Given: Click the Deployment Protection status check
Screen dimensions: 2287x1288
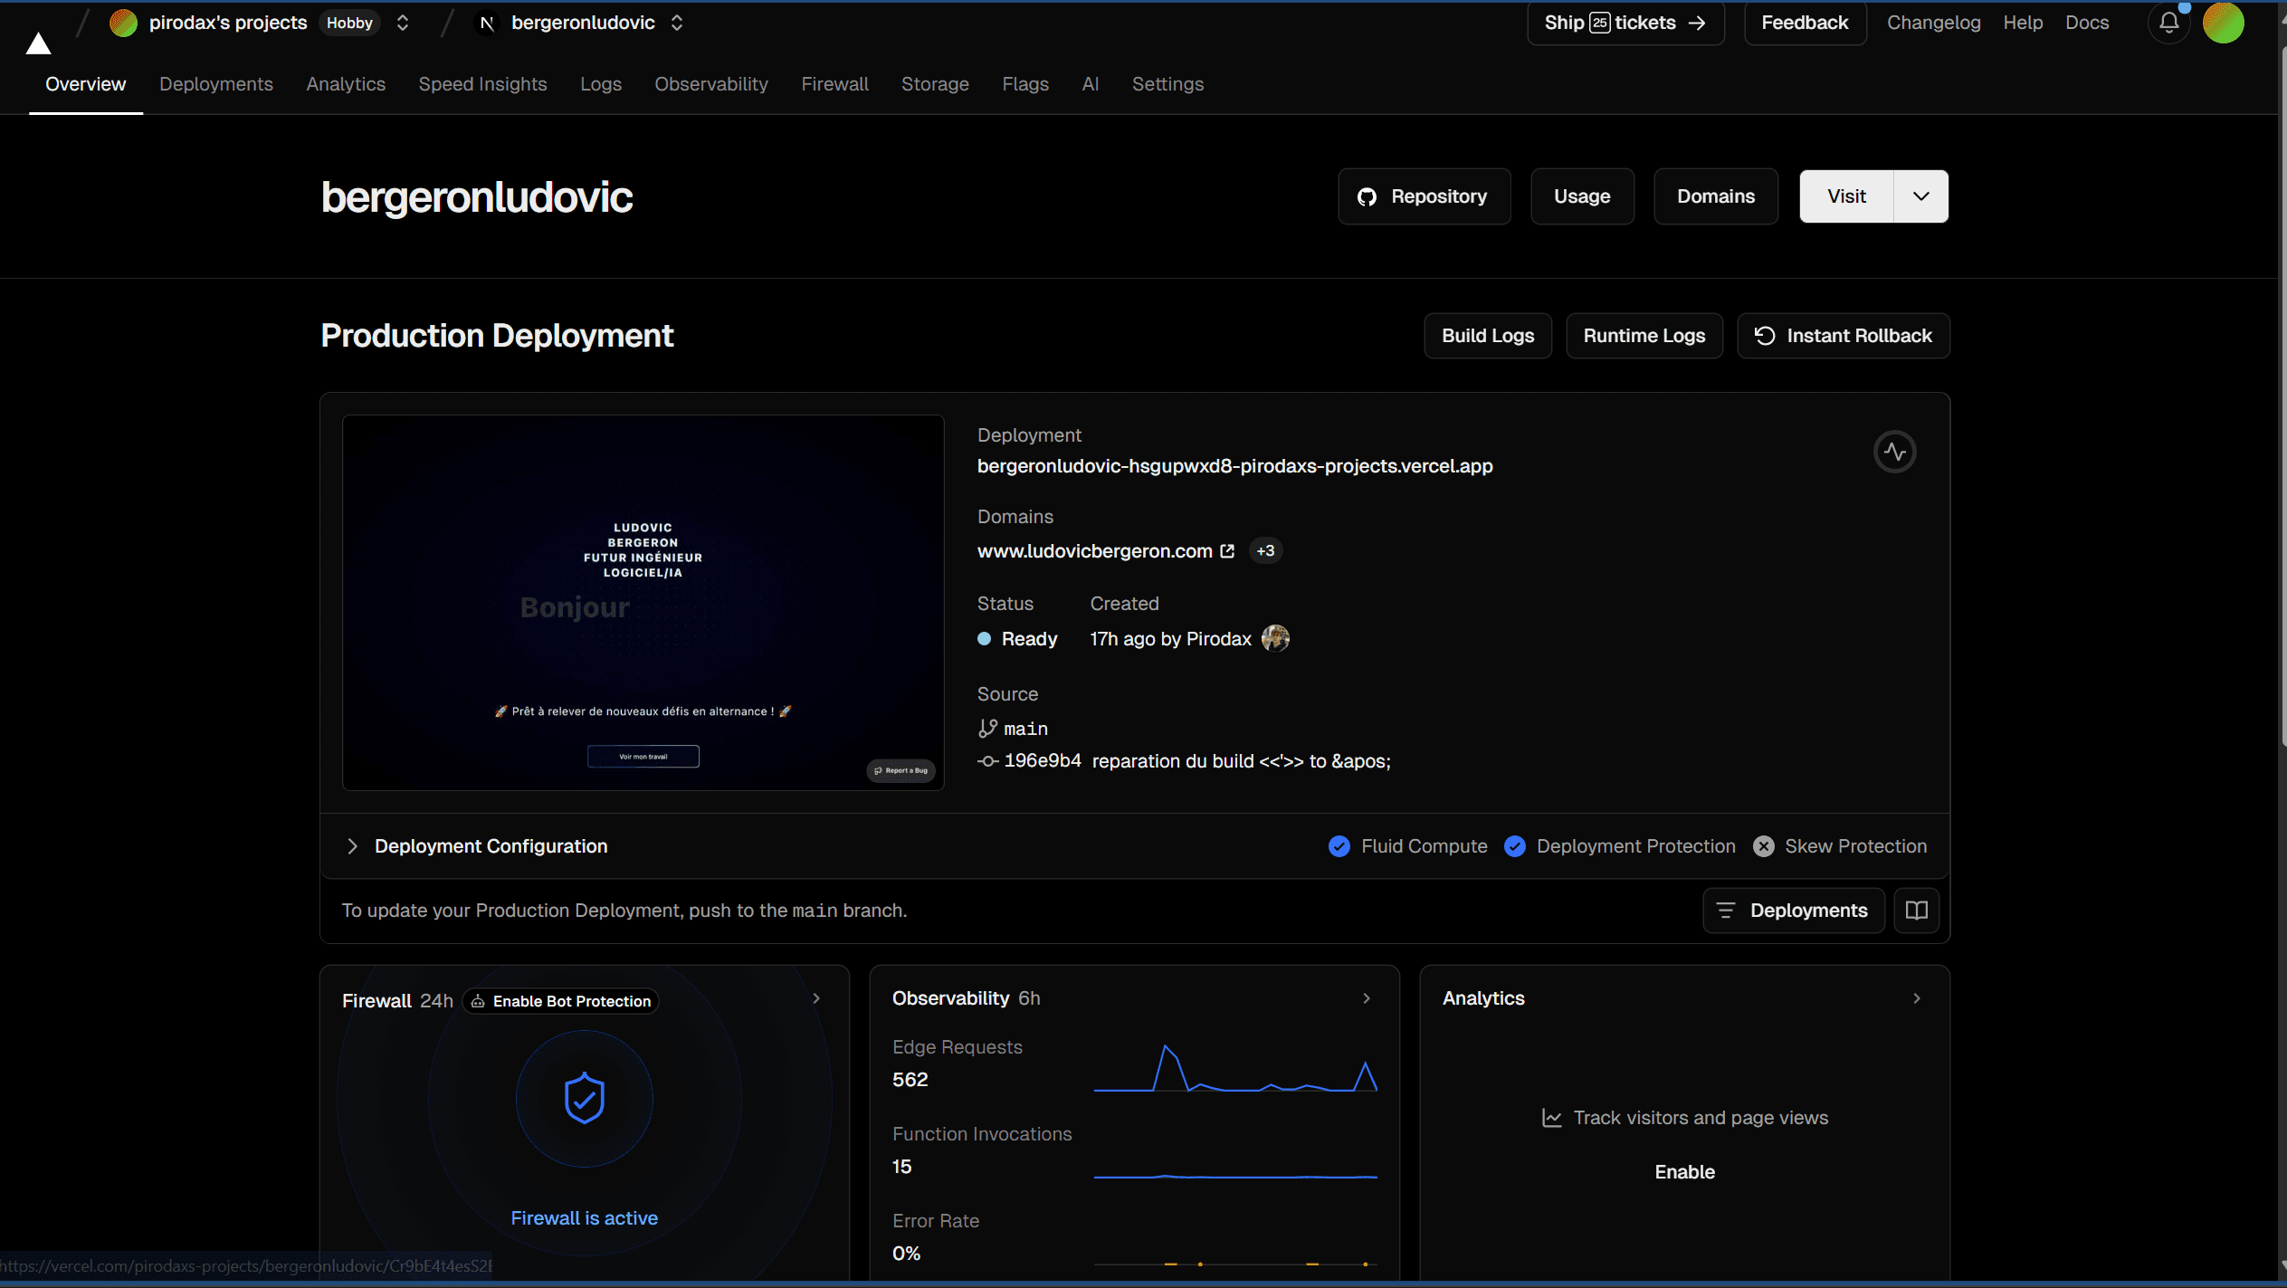Looking at the screenshot, I should pyautogui.click(x=1514, y=846).
